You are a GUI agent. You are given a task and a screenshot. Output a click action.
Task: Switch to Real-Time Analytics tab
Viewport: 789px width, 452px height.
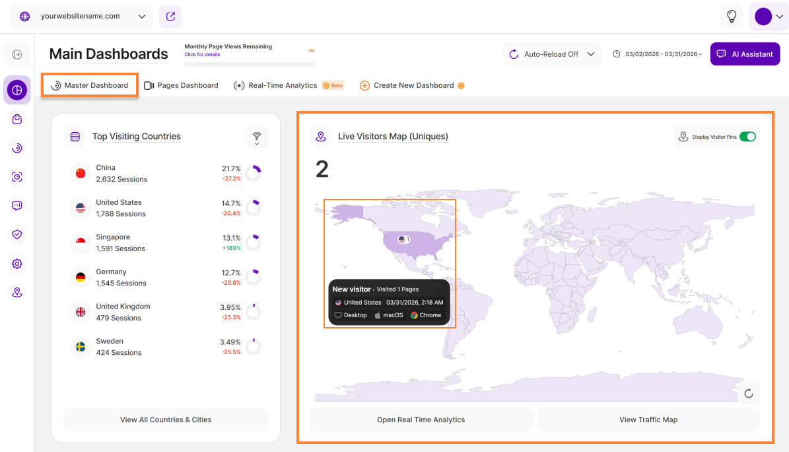tap(282, 85)
